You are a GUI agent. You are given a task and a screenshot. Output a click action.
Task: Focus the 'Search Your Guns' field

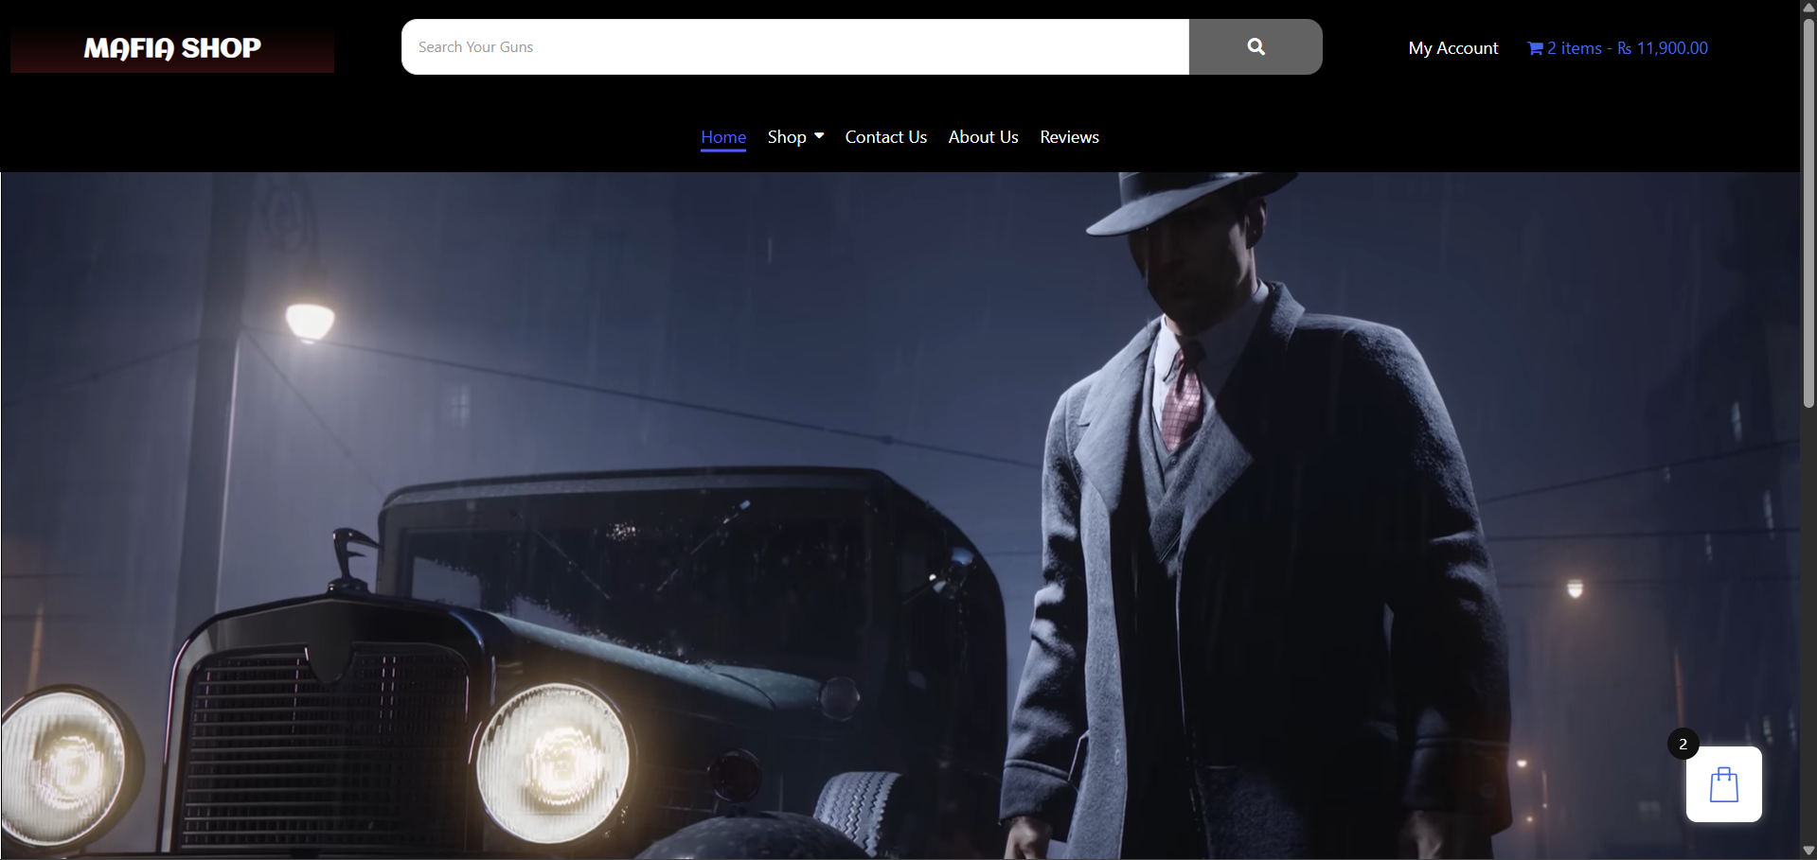click(x=794, y=46)
